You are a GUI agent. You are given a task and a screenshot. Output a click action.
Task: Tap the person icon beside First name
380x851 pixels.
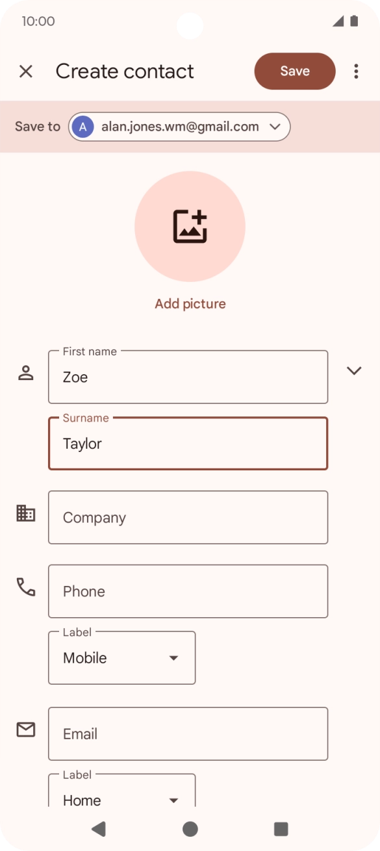point(26,373)
